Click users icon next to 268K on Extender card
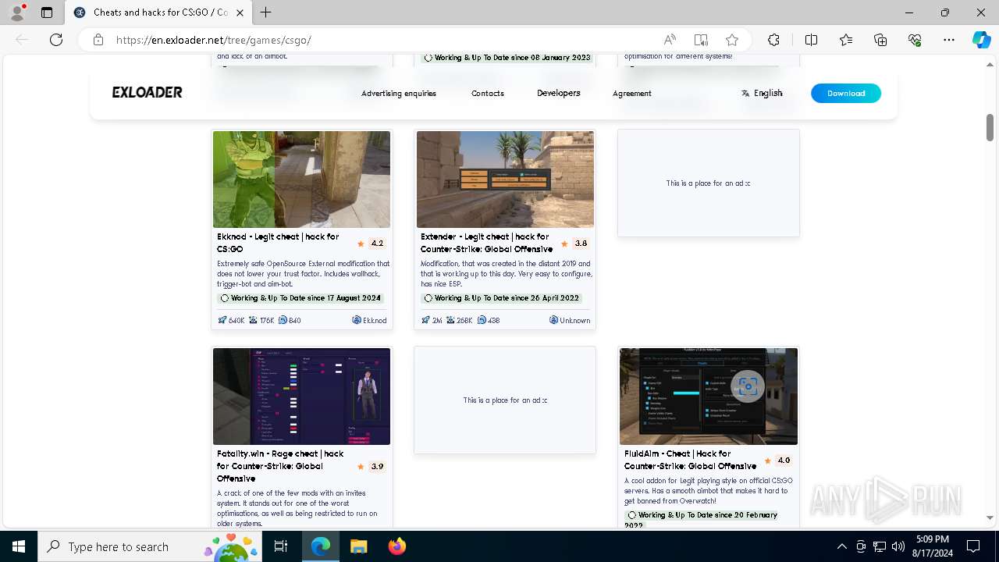 tap(451, 320)
